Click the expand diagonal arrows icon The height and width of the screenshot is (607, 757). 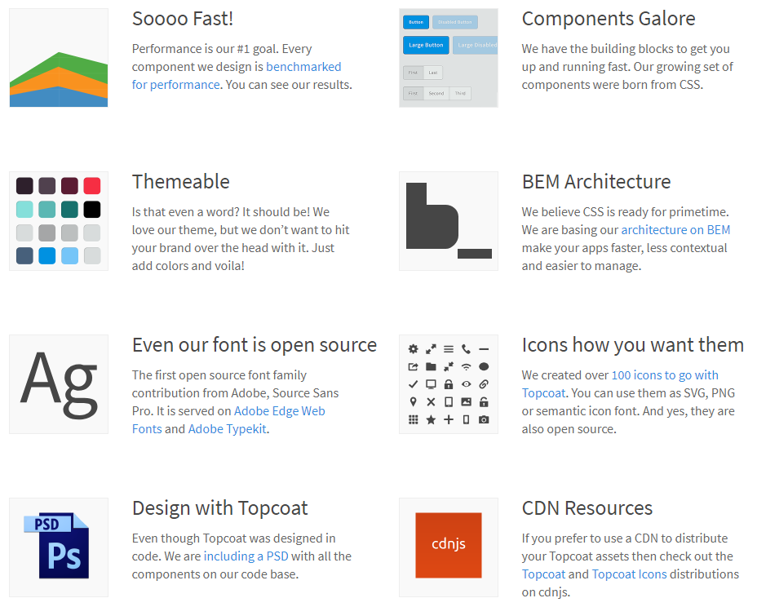coord(432,348)
